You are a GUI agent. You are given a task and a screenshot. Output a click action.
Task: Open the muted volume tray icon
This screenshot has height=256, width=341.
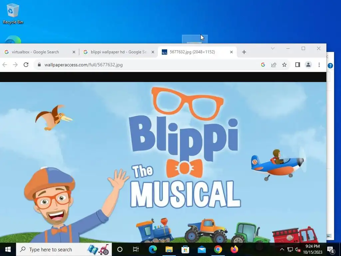click(298, 249)
